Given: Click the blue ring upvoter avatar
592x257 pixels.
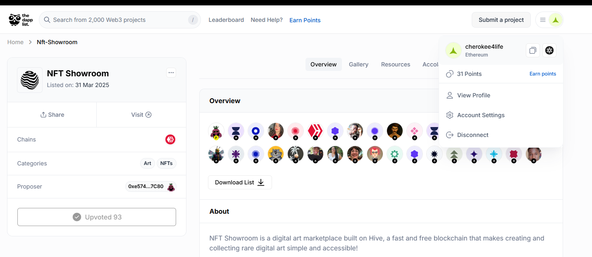Looking at the screenshot, I should click(255, 131).
